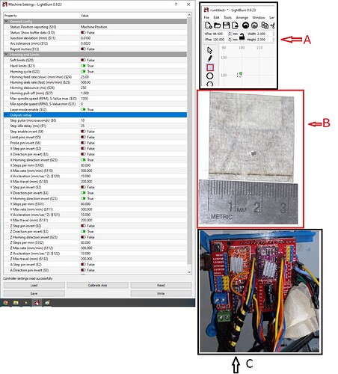338x374 pixels.
Task: Toggle Laser mode enable ($32)
Action: 83,109
